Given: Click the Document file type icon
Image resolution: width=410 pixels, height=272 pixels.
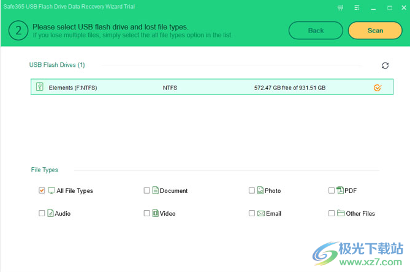Looking at the screenshot, I should (156, 191).
